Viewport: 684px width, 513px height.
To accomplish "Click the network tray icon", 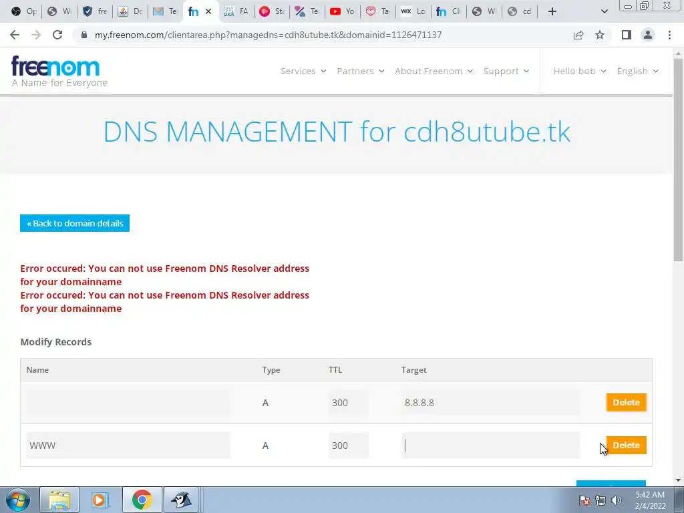I will pos(601,500).
